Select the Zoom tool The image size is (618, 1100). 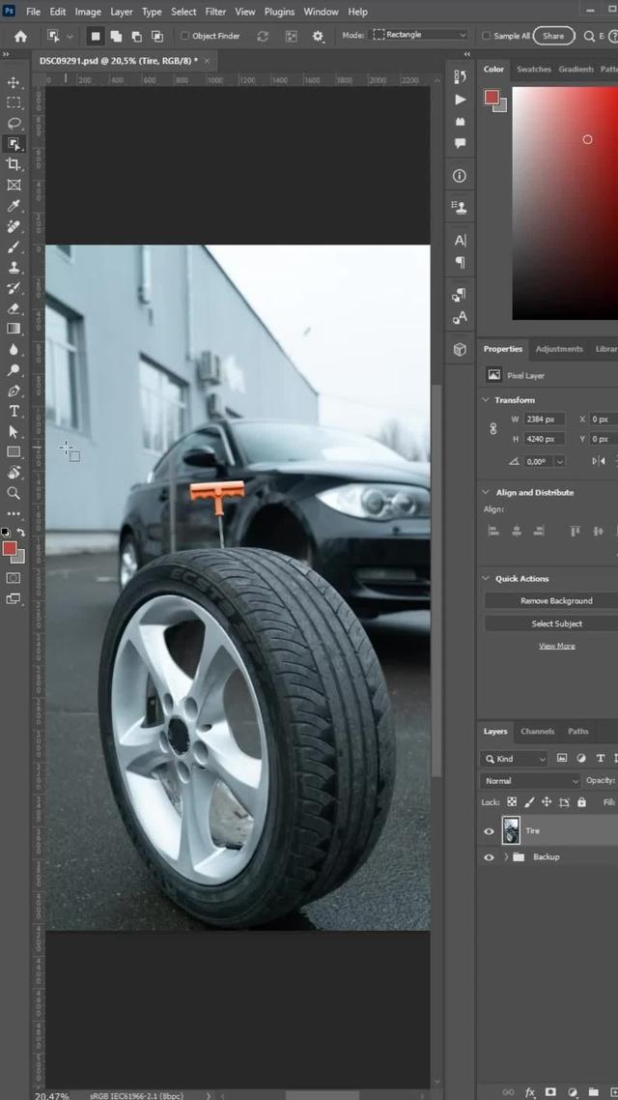tap(14, 493)
